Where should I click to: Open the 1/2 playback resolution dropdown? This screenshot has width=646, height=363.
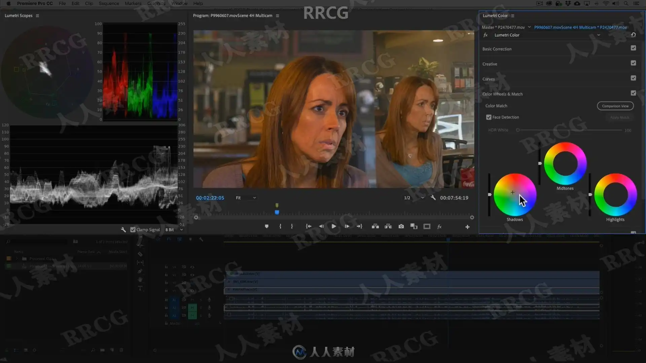point(414,198)
